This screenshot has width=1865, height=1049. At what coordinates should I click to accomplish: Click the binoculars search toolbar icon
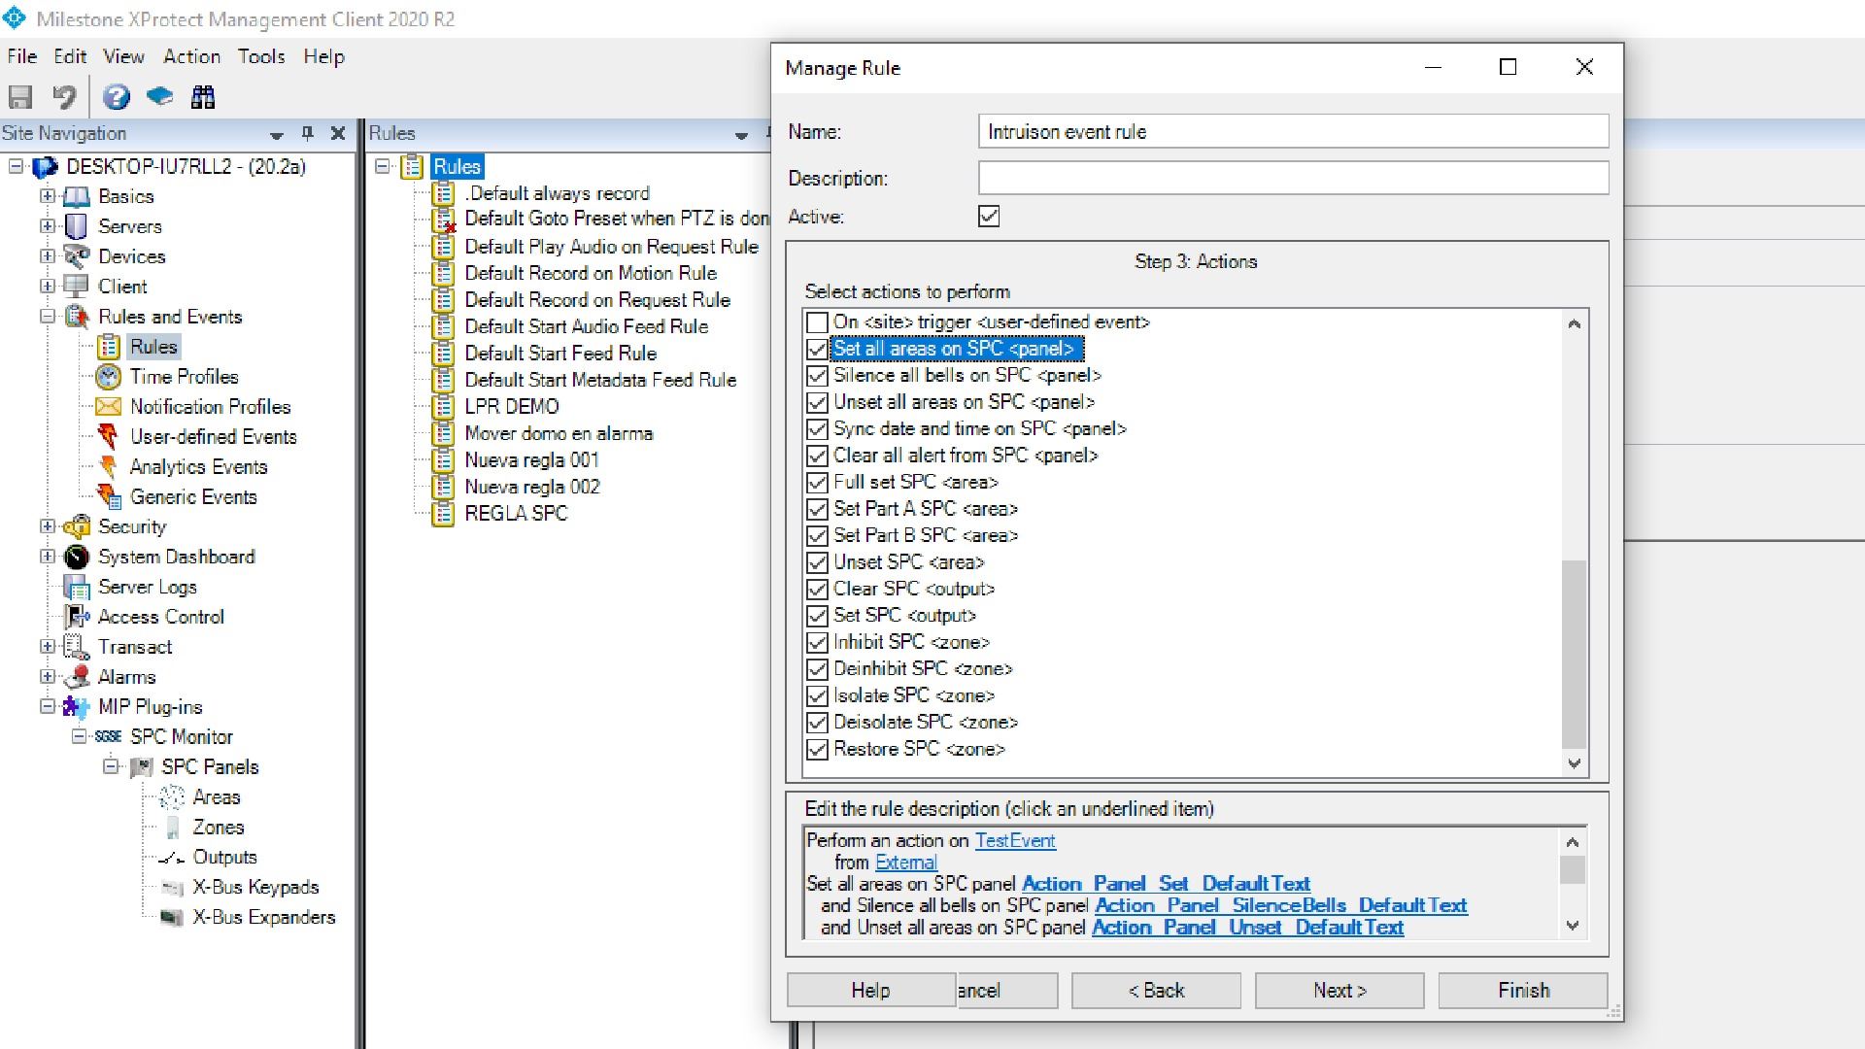[x=203, y=97]
